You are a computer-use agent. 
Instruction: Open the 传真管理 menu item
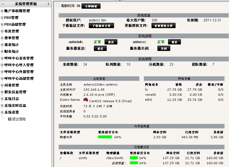[12, 31]
